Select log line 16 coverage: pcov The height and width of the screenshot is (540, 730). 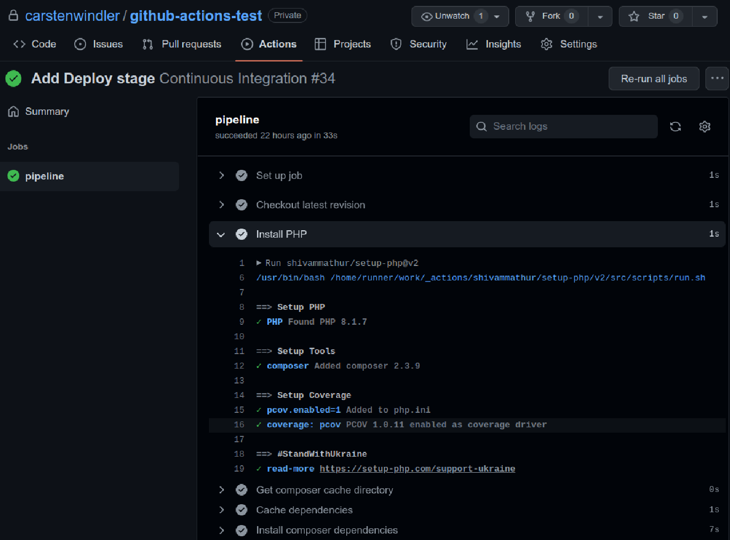pyautogui.click(x=467, y=425)
